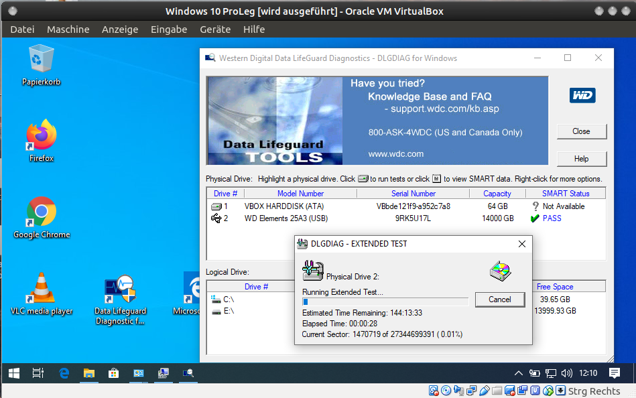
Task: Switch to DLGDIAG taskbar window icon
Action: pos(188,373)
